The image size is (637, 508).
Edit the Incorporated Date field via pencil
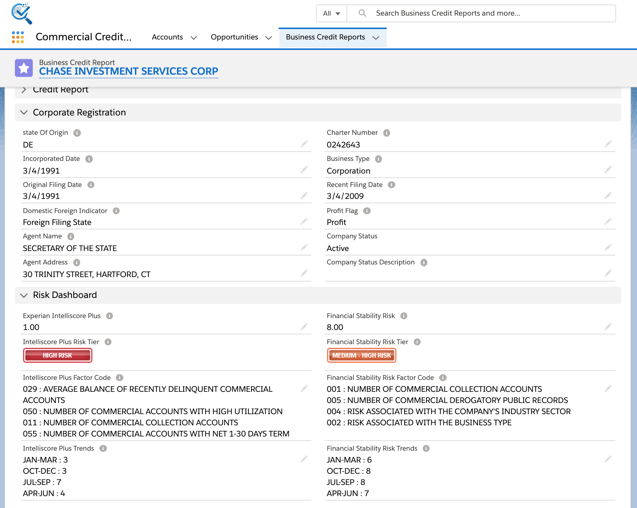pos(304,170)
